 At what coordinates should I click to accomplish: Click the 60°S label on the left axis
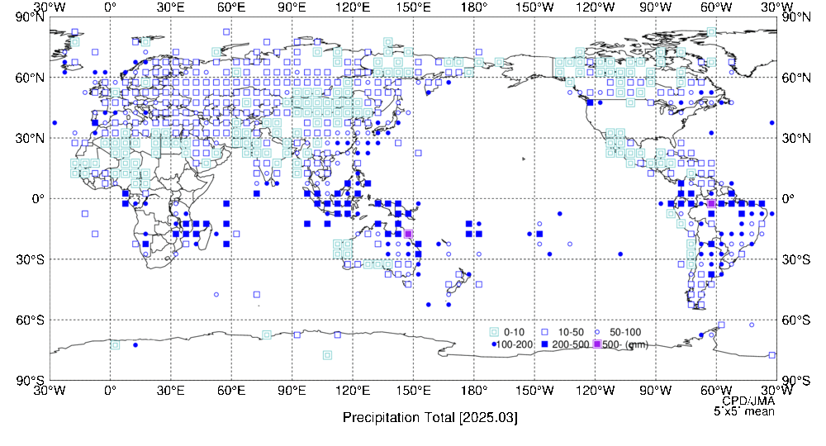point(30,320)
